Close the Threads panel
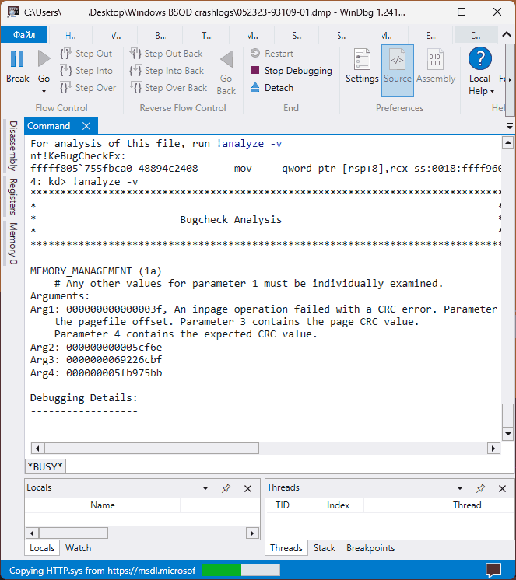Screen dimensions: 516x580 (x=502, y=488)
